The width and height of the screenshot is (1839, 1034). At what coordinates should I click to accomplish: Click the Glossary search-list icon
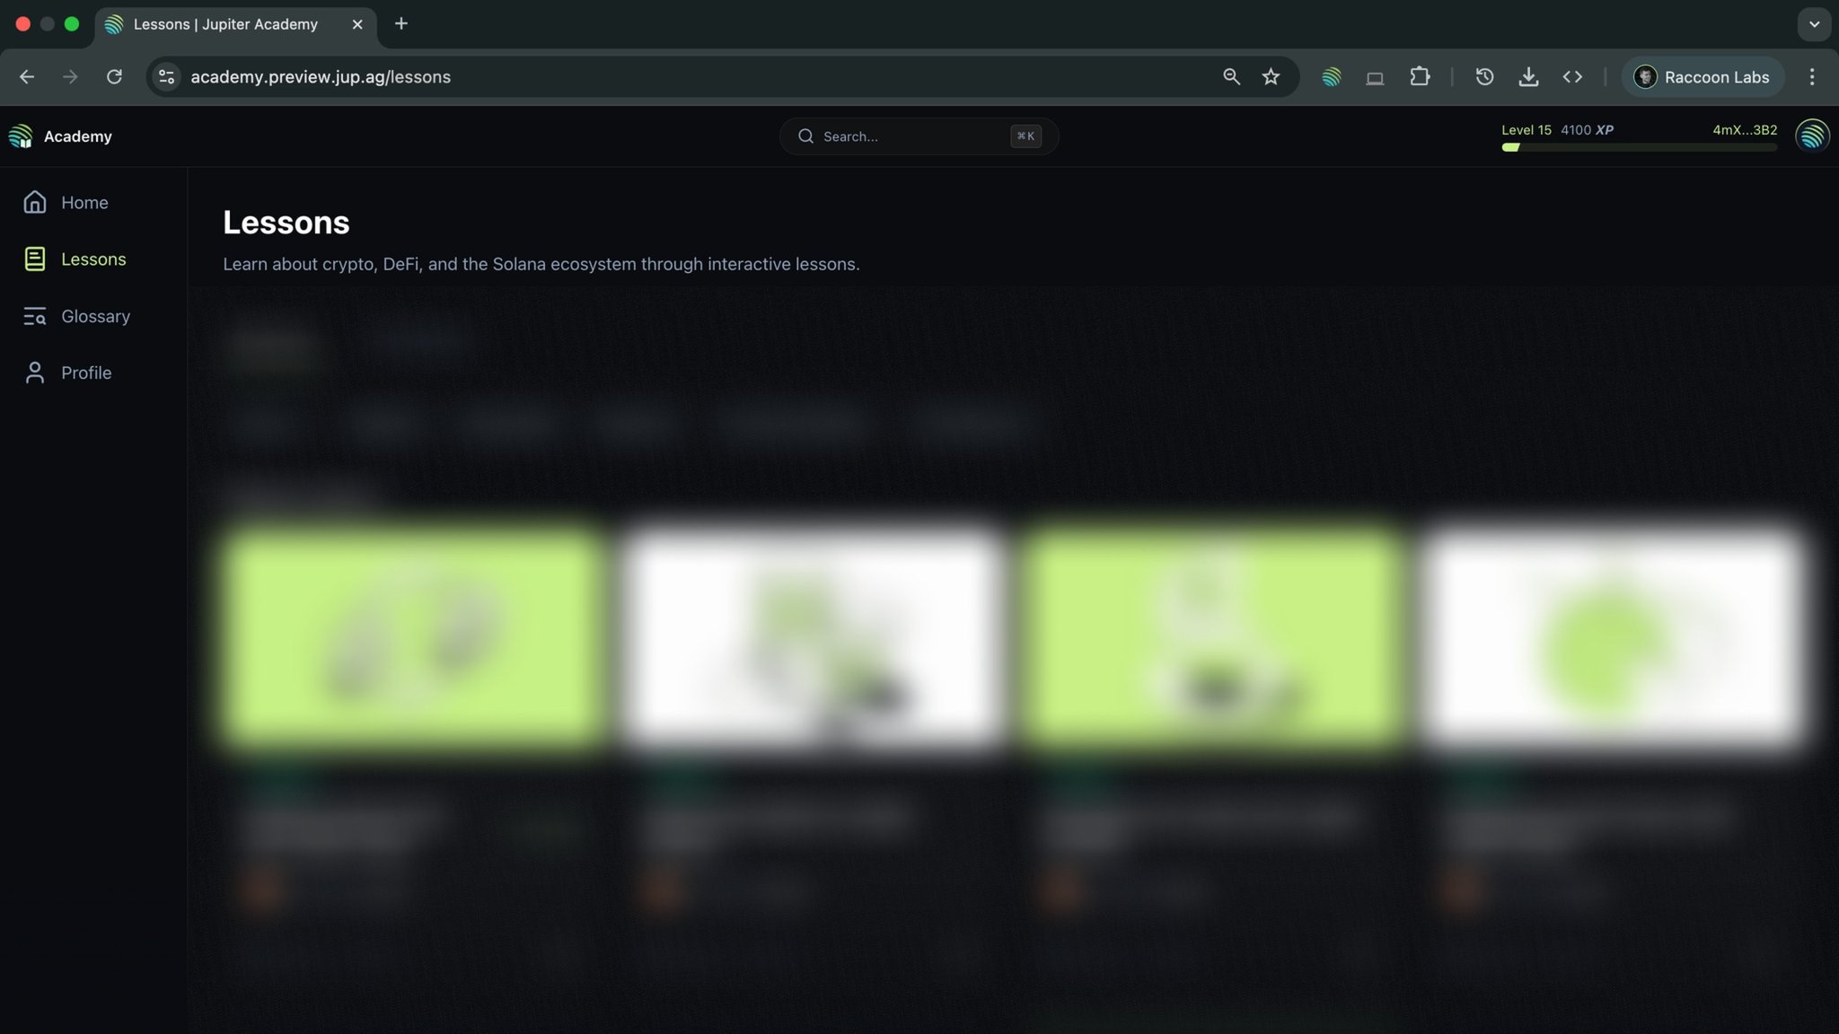[x=34, y=316]
